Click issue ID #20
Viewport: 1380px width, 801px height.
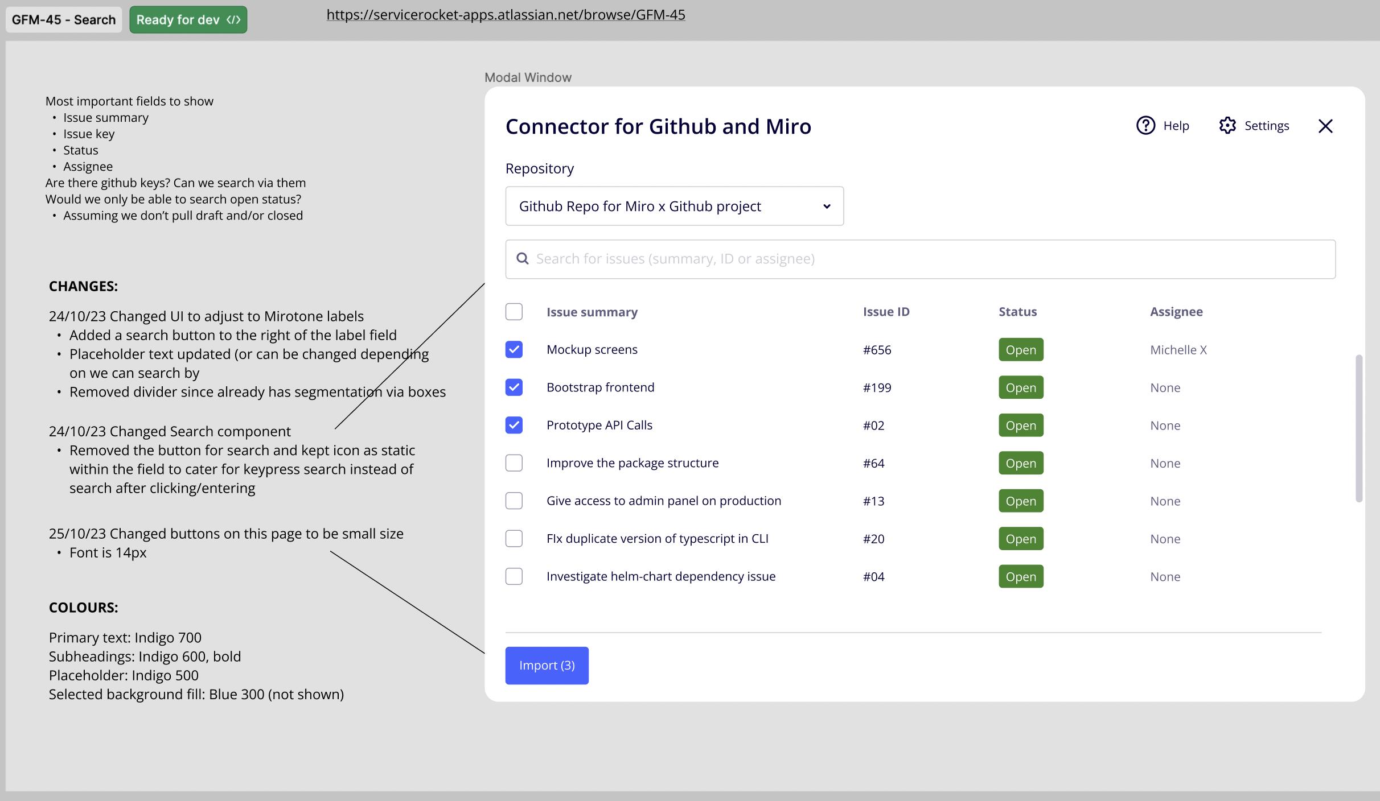tap(874, 539)
